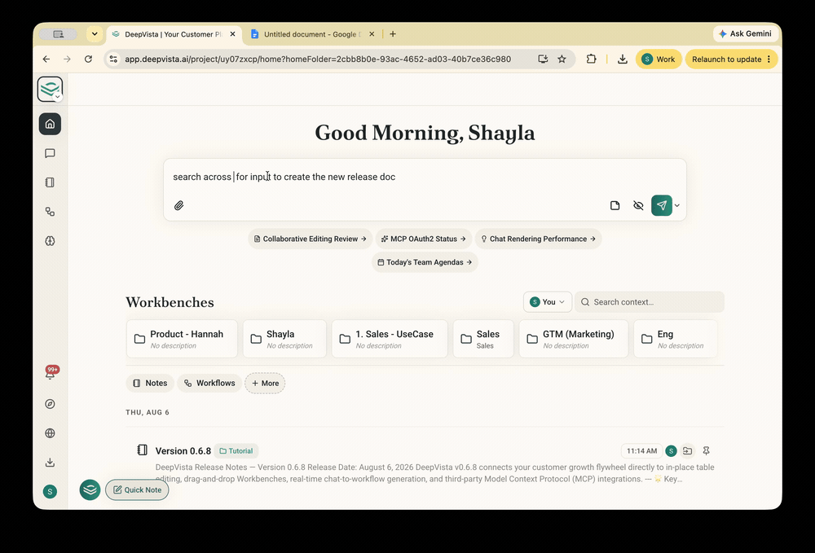Reload the page
Screen dimensions: 815x553
coord(88,59)
